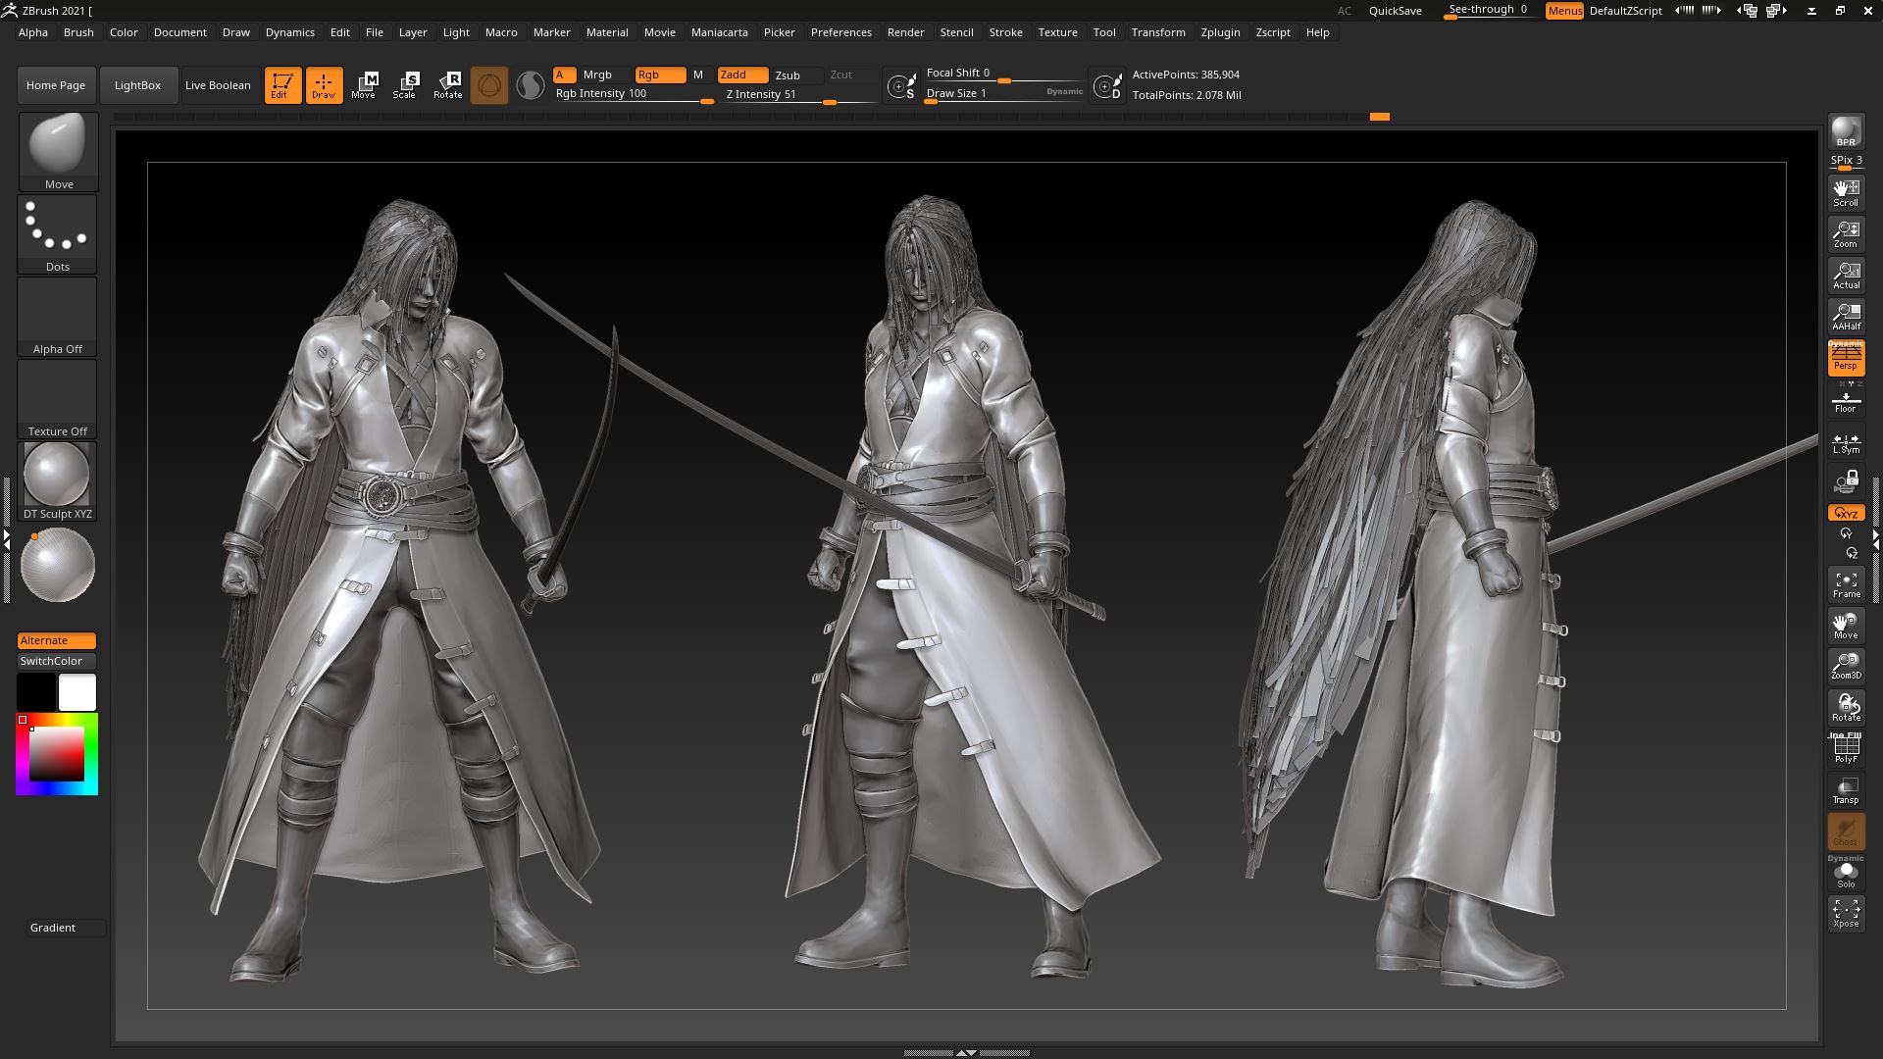Click the Scroll canvas icon

(x=1846, y=192)
